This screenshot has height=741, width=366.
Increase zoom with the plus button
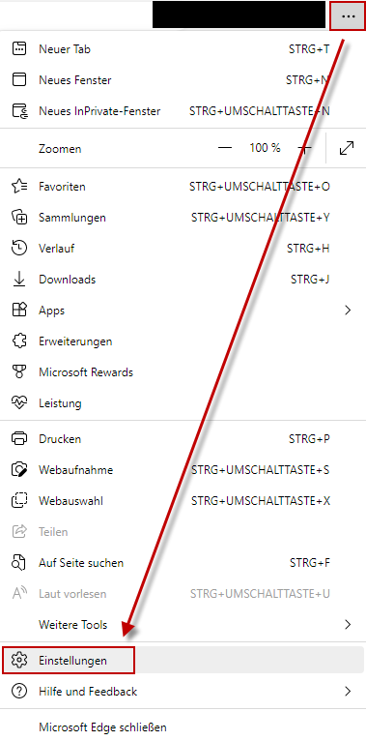[x=305, y=148]
